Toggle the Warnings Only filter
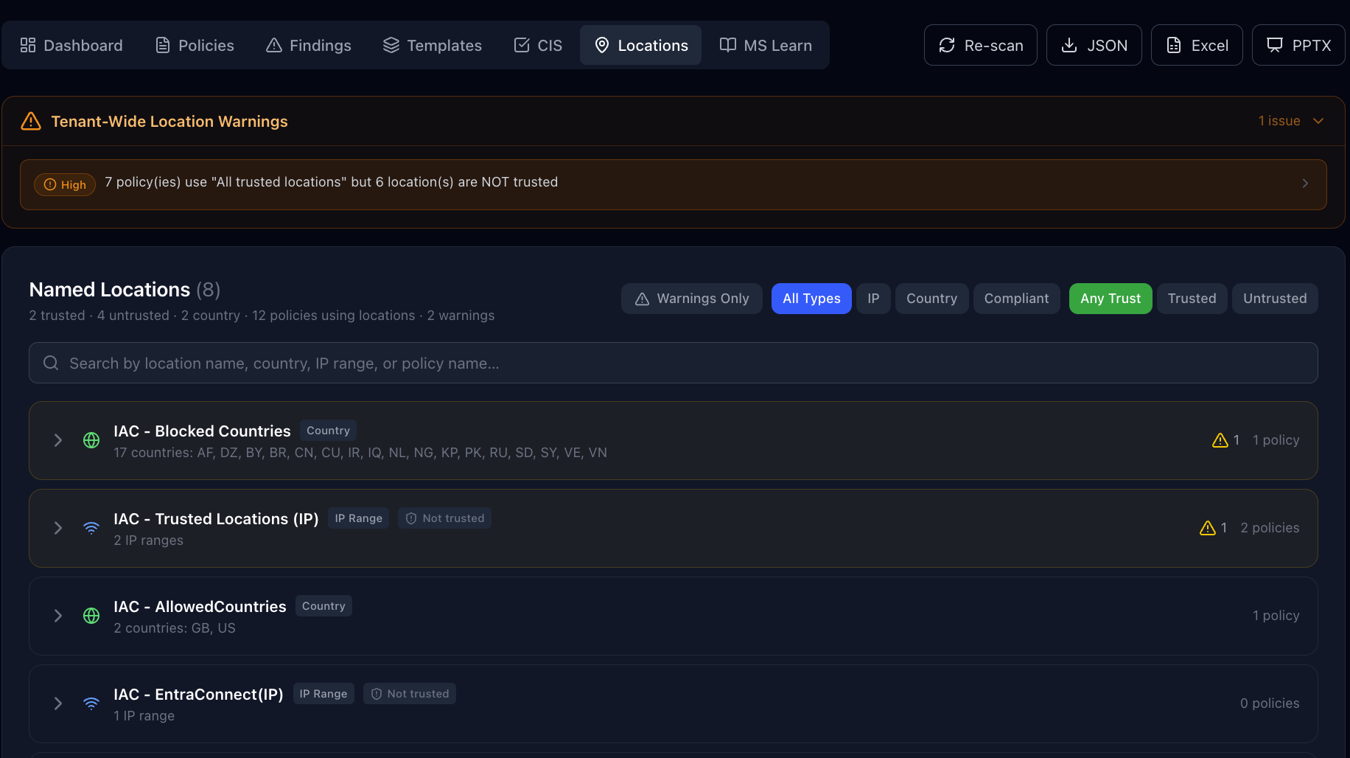This screenshot has height=758, width=1350. pyautogui.click(x=692, y=299)
